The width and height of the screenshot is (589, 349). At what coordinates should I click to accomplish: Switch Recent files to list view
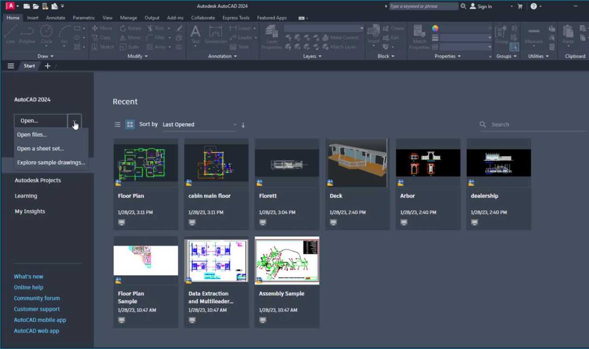pos(117,124)
